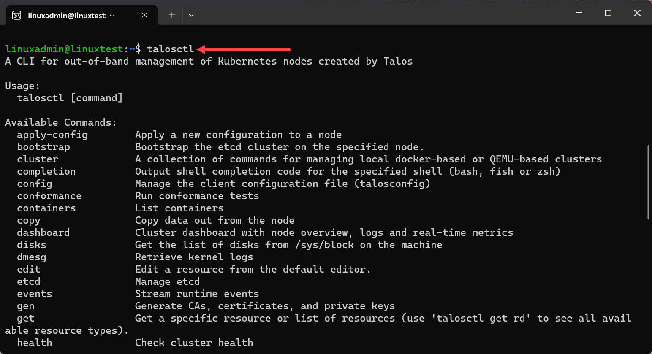Click the typed talosctl command text
This screenshot has height=354, width=652.
click(170, 49)
